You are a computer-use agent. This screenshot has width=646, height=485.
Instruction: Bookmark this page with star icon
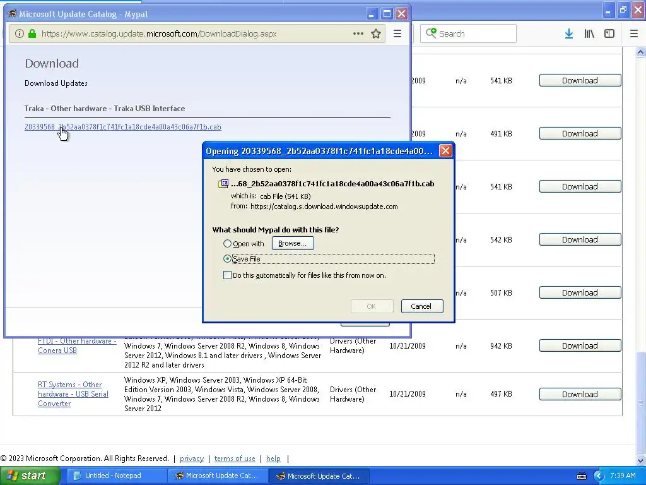coord(376,34)
